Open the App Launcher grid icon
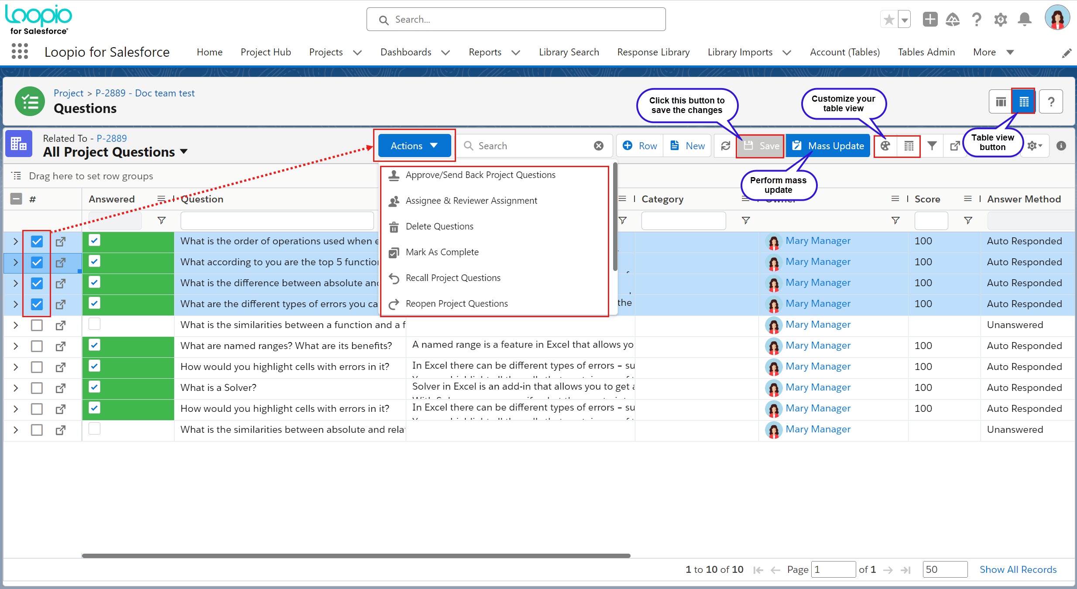This screenshot has width=1077, height=589. 20,51
